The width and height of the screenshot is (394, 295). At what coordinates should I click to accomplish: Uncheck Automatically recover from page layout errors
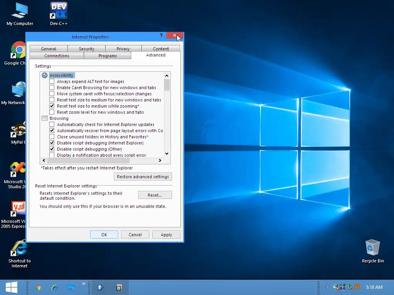52,131
